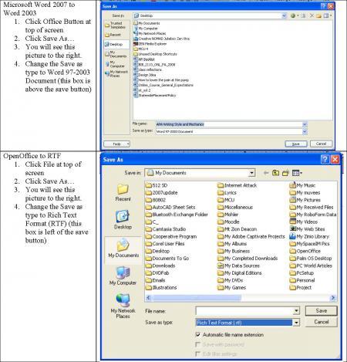Viewport: 347px width, 362px height.
Task: Select 'Unused Desktop Shortcuts' folder in Word file list
Action: coord(155,54)
